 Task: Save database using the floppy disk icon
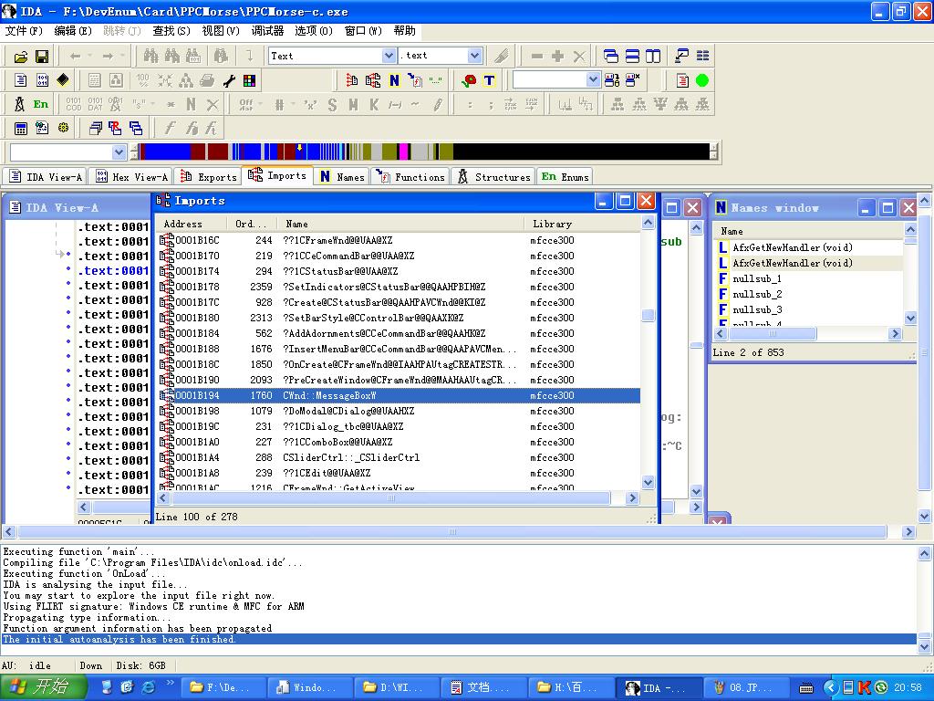(42, 57)
